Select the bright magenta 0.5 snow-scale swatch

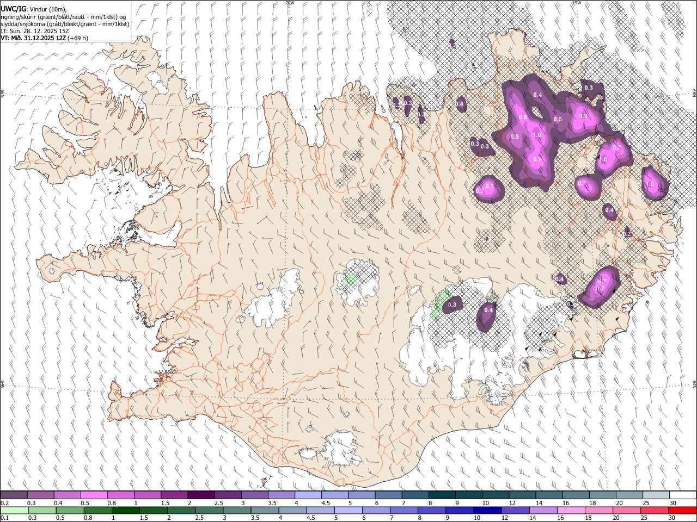coord(94,495)
